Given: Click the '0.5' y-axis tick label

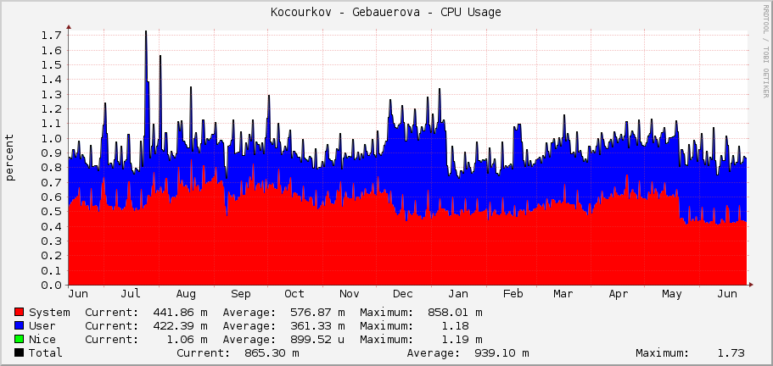Looking at the screenshot, I should click(x=52, y=212).
